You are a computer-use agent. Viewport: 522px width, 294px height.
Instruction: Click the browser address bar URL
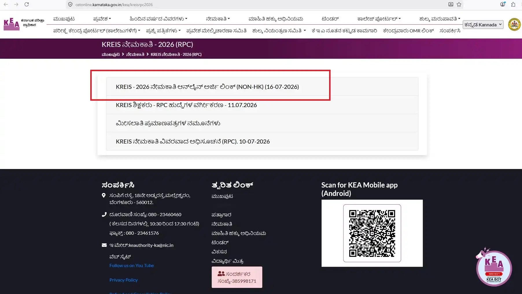[x=114, y=5]
